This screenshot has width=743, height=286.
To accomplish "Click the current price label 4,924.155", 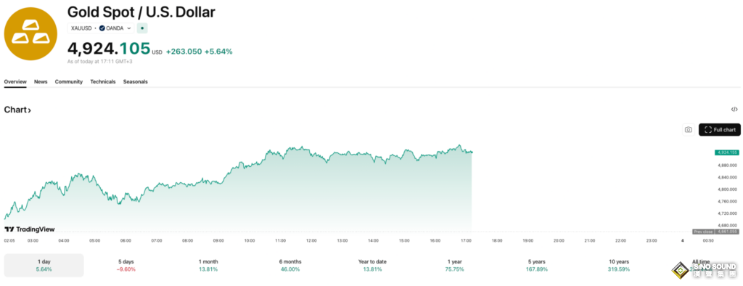I will coord(727,152).
